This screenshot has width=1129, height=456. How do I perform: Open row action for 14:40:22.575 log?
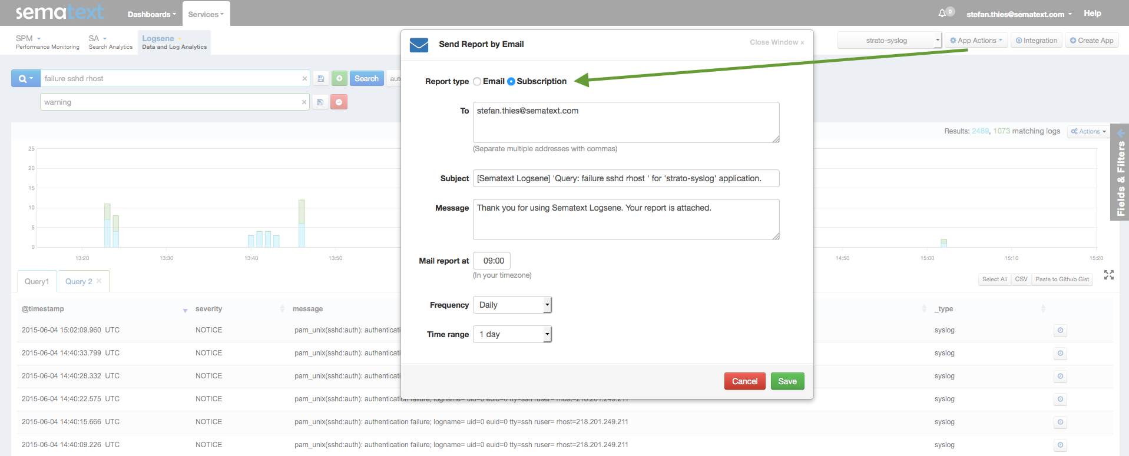(1060, 399)
